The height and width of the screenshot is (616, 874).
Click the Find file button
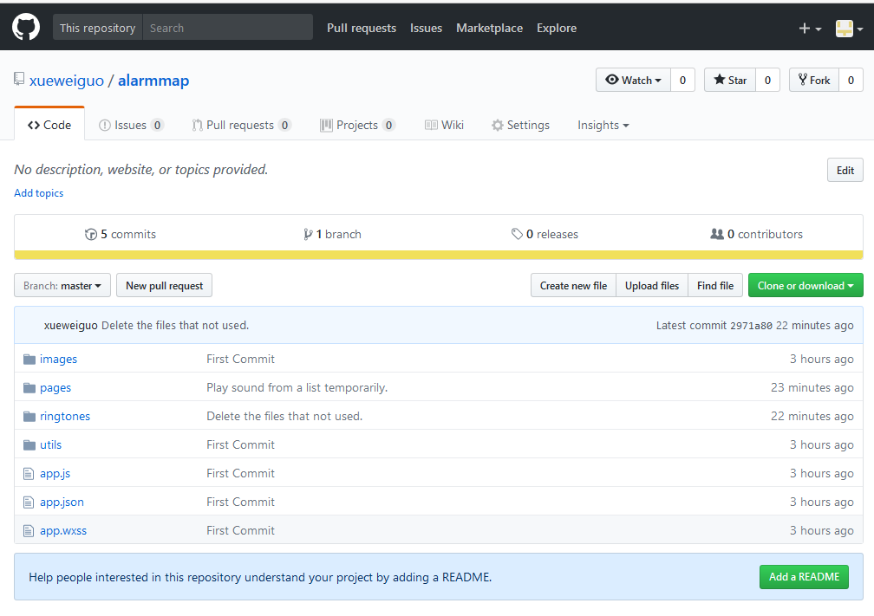tap(715, 285)
